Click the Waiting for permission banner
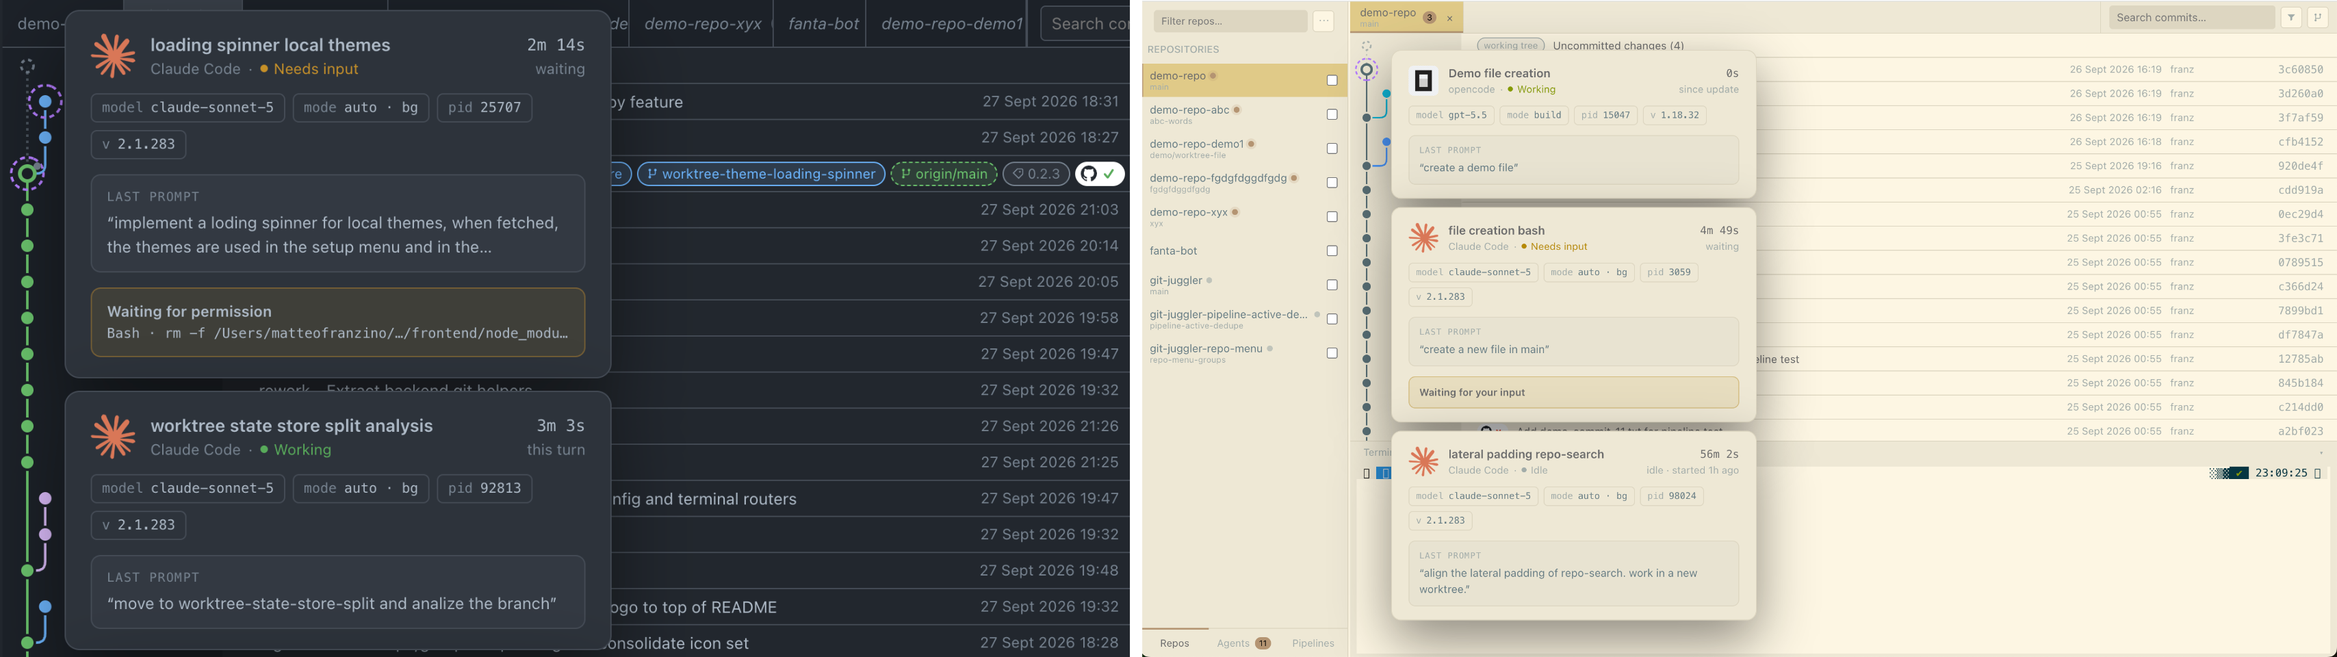The image size is (2337, 657). click(x=337, y=322)
